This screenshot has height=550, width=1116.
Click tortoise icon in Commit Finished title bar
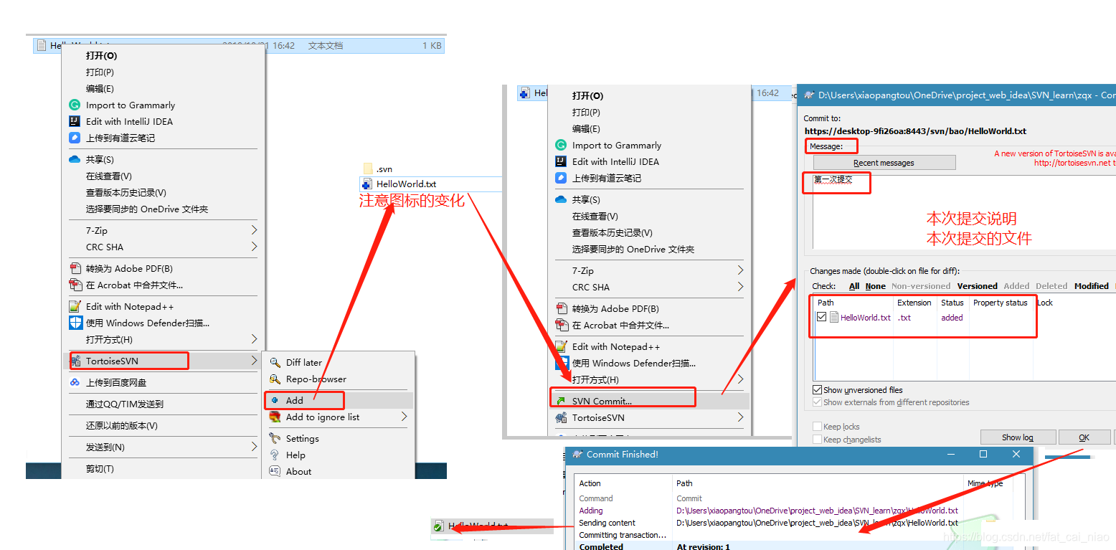577,454
